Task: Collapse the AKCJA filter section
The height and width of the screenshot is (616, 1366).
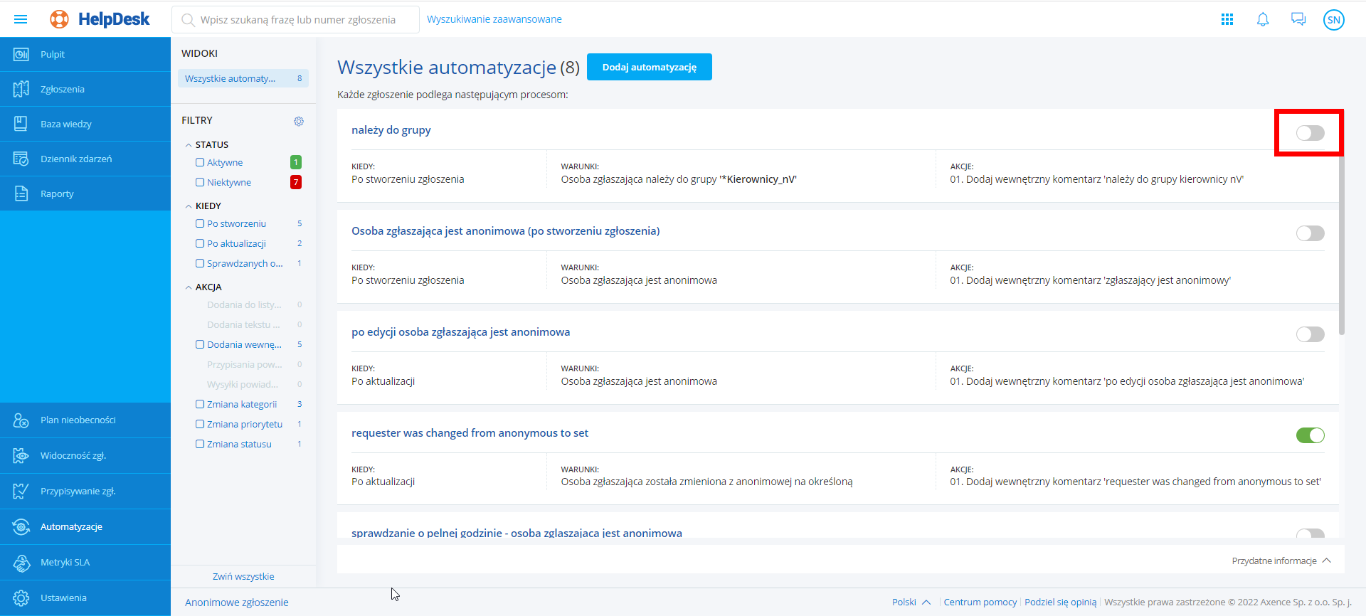Action: pos(189,287)
